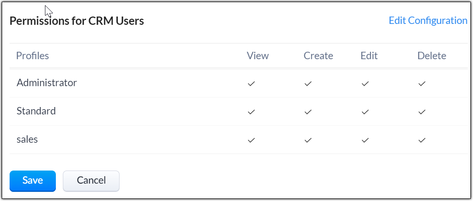Toggle sales Create permission checkmark
The width and height of the screenshot is (473, 201).
tap(308, 140)
